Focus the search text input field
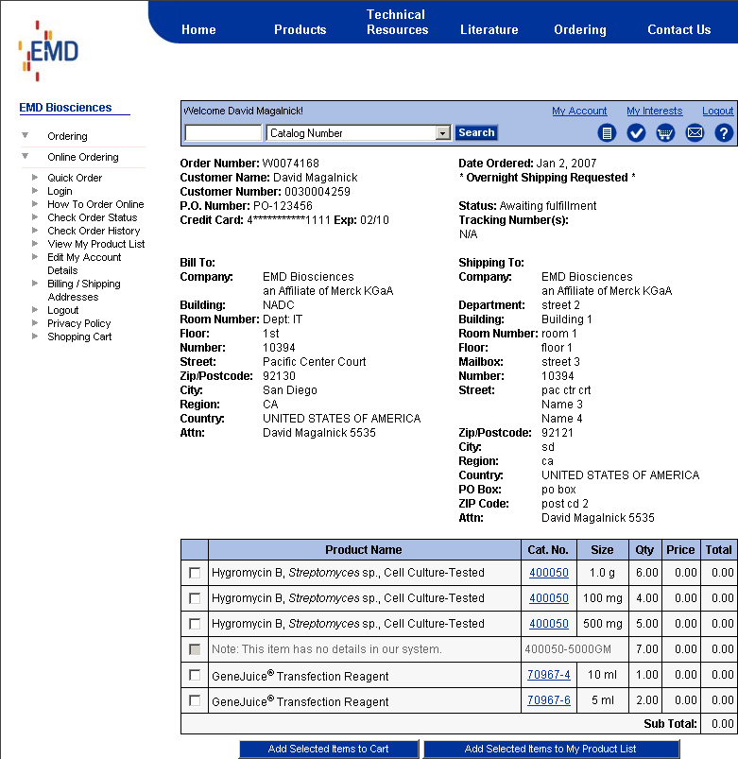The image size is (738, 759). (x=223, y=133)
